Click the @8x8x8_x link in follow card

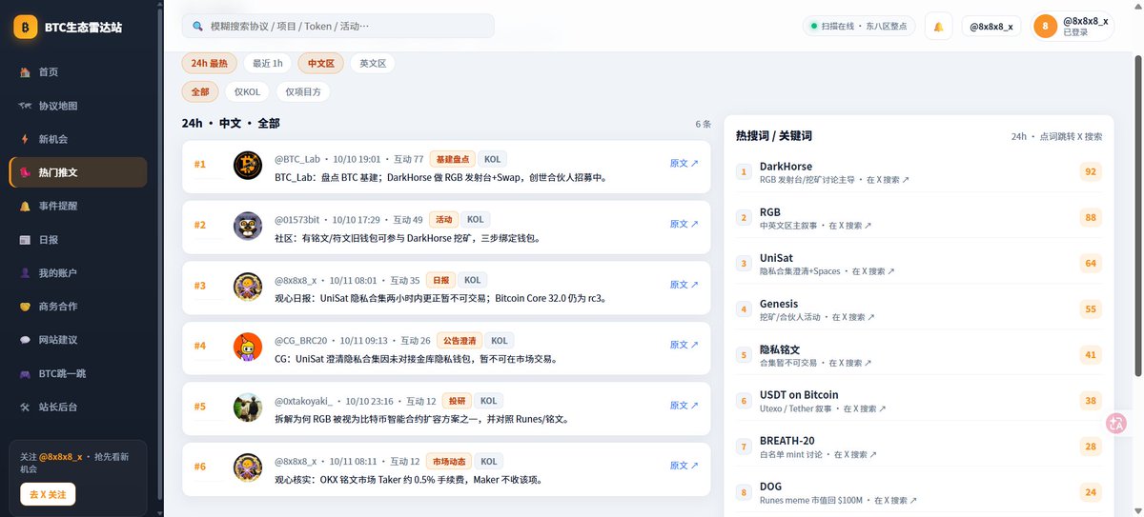coord(60,457)
